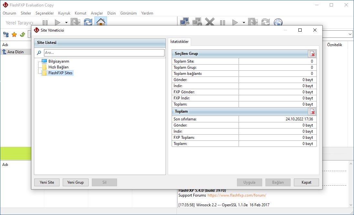Open the Oturum menu
This screenshot has height=215, width=354.
(x=9, y=13)
